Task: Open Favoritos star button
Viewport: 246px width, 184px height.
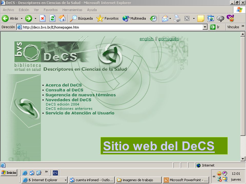Action: (107, 18)
